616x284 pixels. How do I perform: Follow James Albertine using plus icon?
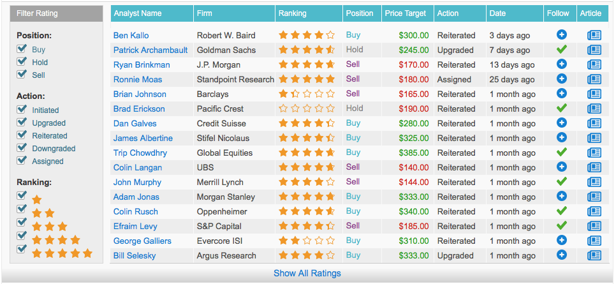(562, 138)
